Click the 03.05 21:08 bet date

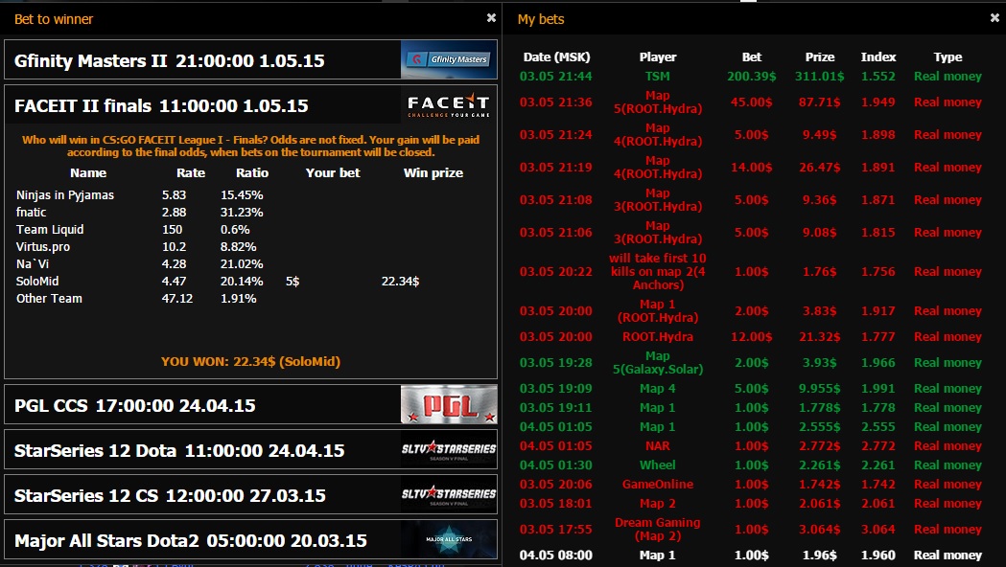pos(555,200)
